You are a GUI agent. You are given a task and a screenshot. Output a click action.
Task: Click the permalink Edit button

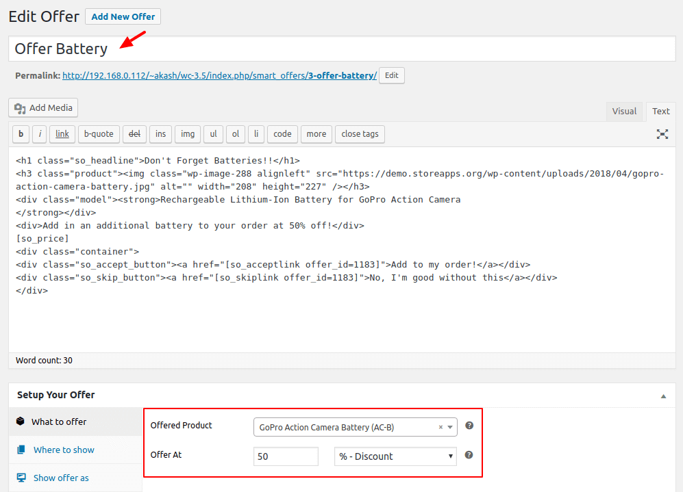tap(392, 75)
